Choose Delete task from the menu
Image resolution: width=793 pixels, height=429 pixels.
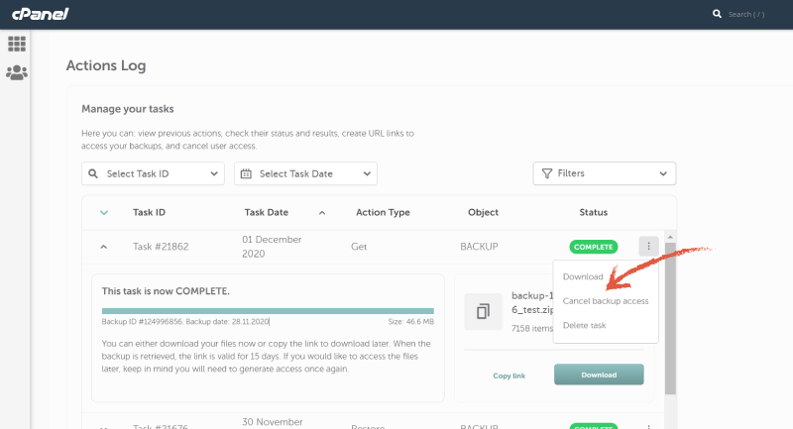(x=584, y=325)
